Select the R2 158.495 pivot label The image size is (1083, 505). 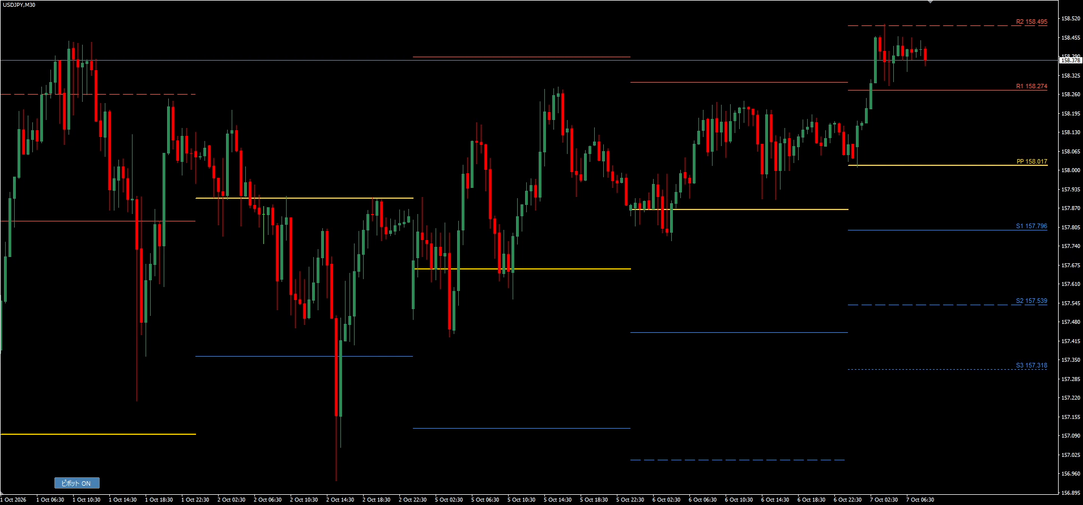click(1031, 22)
